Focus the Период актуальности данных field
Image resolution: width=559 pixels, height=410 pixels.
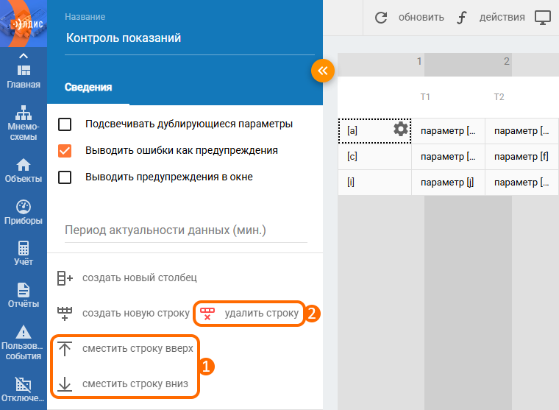click(186, 230)
